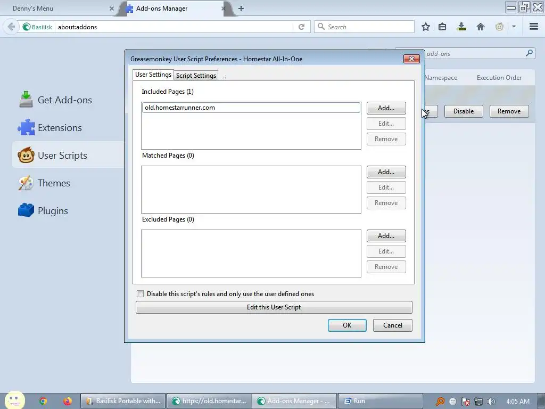
Task: Open the hamburger menu button
Action: [534, 27]
